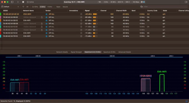Open the Default profile dropdown
This screenshot has height=103, width=189.
point(10,7)
